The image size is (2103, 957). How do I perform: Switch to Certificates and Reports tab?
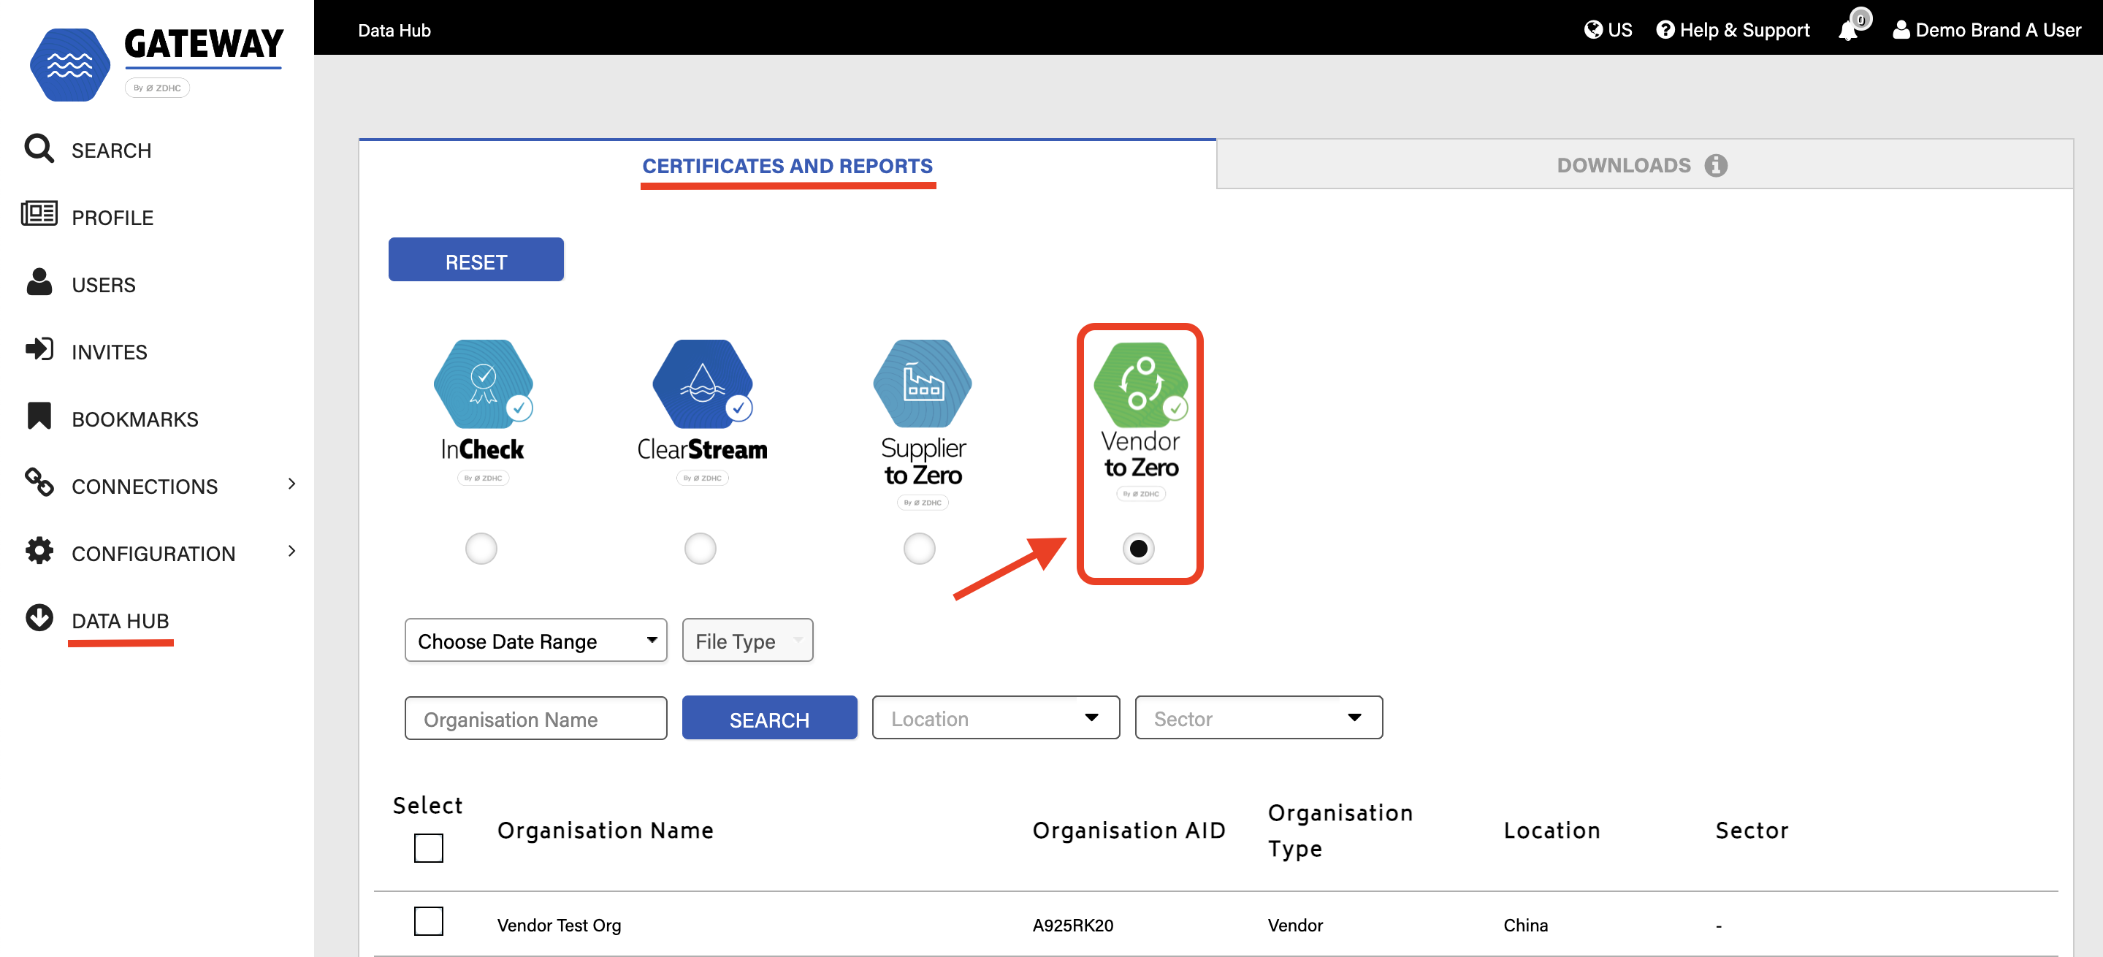pyautogui.click(x=787, y=166)
